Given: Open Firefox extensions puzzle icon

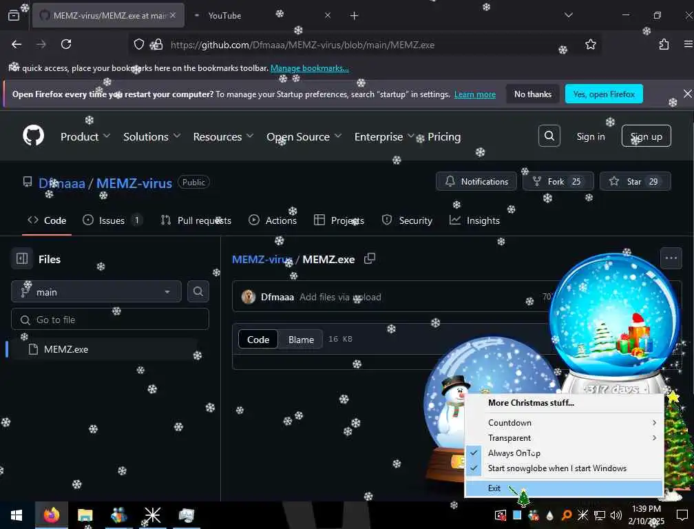Looking at the screenshot, I should [664, 44].
